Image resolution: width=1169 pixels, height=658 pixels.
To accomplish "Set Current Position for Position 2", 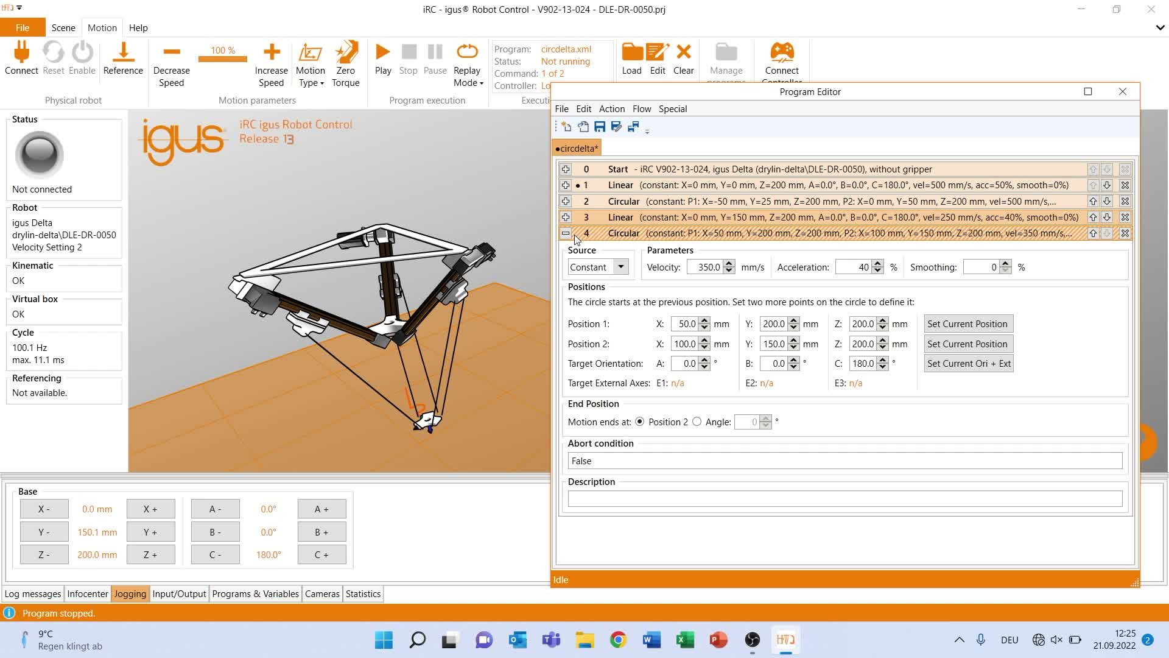I will [968, 344].
